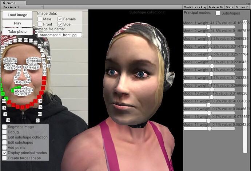Click the Take photo button
The image size is (251, 171).
pos(17,32)
